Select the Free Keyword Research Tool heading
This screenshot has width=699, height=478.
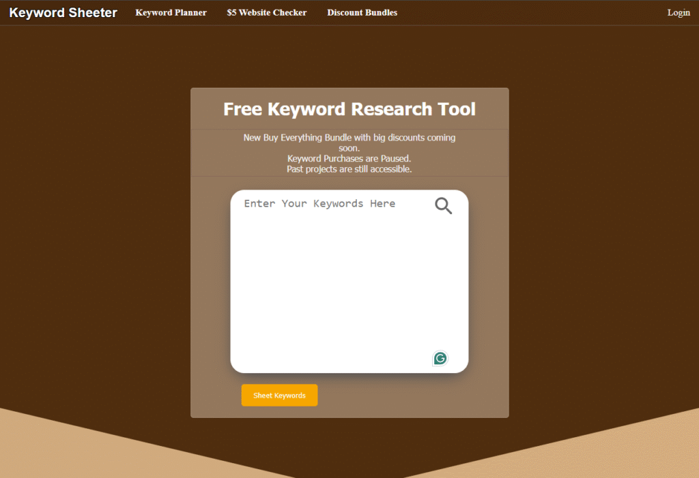point(349,109)
